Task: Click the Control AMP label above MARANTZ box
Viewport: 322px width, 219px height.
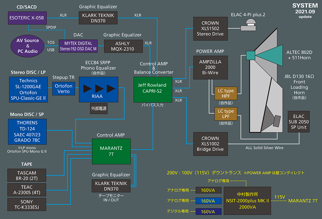Action: [x=111, y=135]
